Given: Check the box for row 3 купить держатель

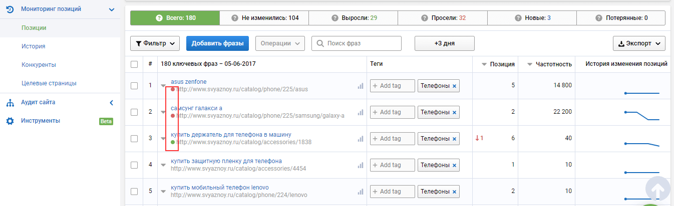Looking at the screenshot, I should coord(134,139).
